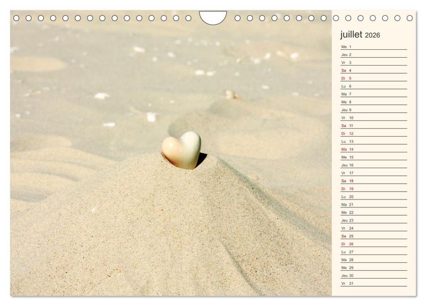
Task: Select the 'Sa 18' date row
Action: (x=374, y=181)
